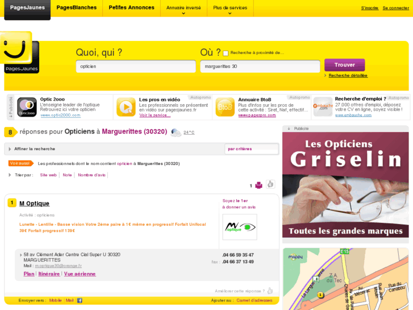
Task: Open the par critères dropdown
Action: (x=252, y=149)
